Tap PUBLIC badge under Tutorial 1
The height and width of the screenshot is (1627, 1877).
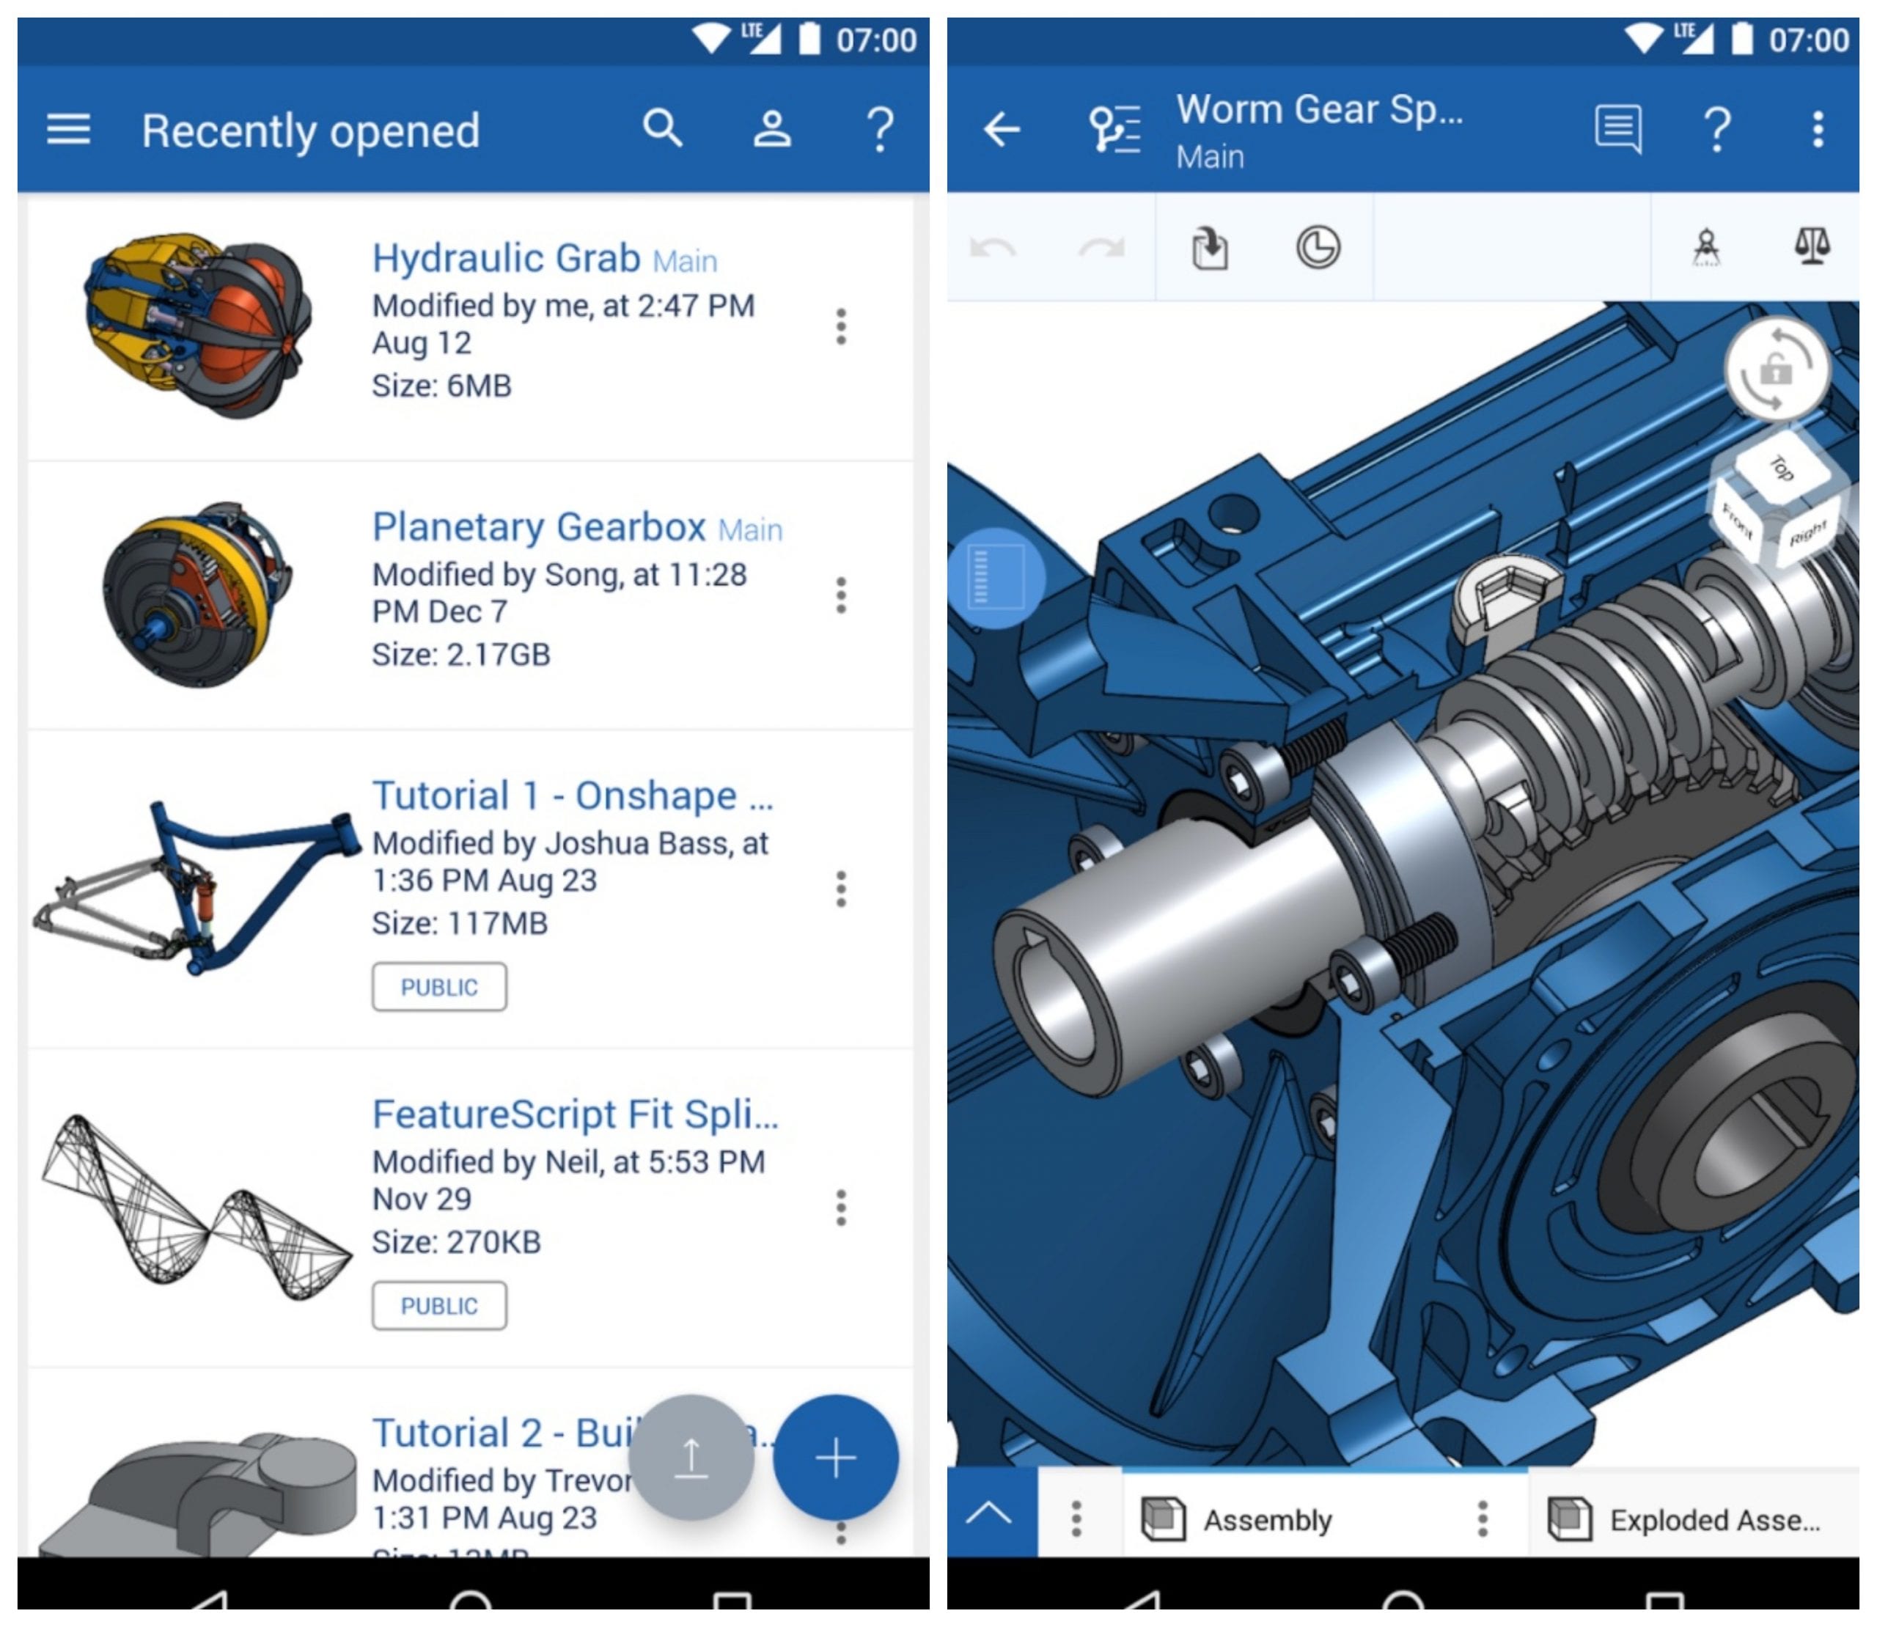(439, 987)
